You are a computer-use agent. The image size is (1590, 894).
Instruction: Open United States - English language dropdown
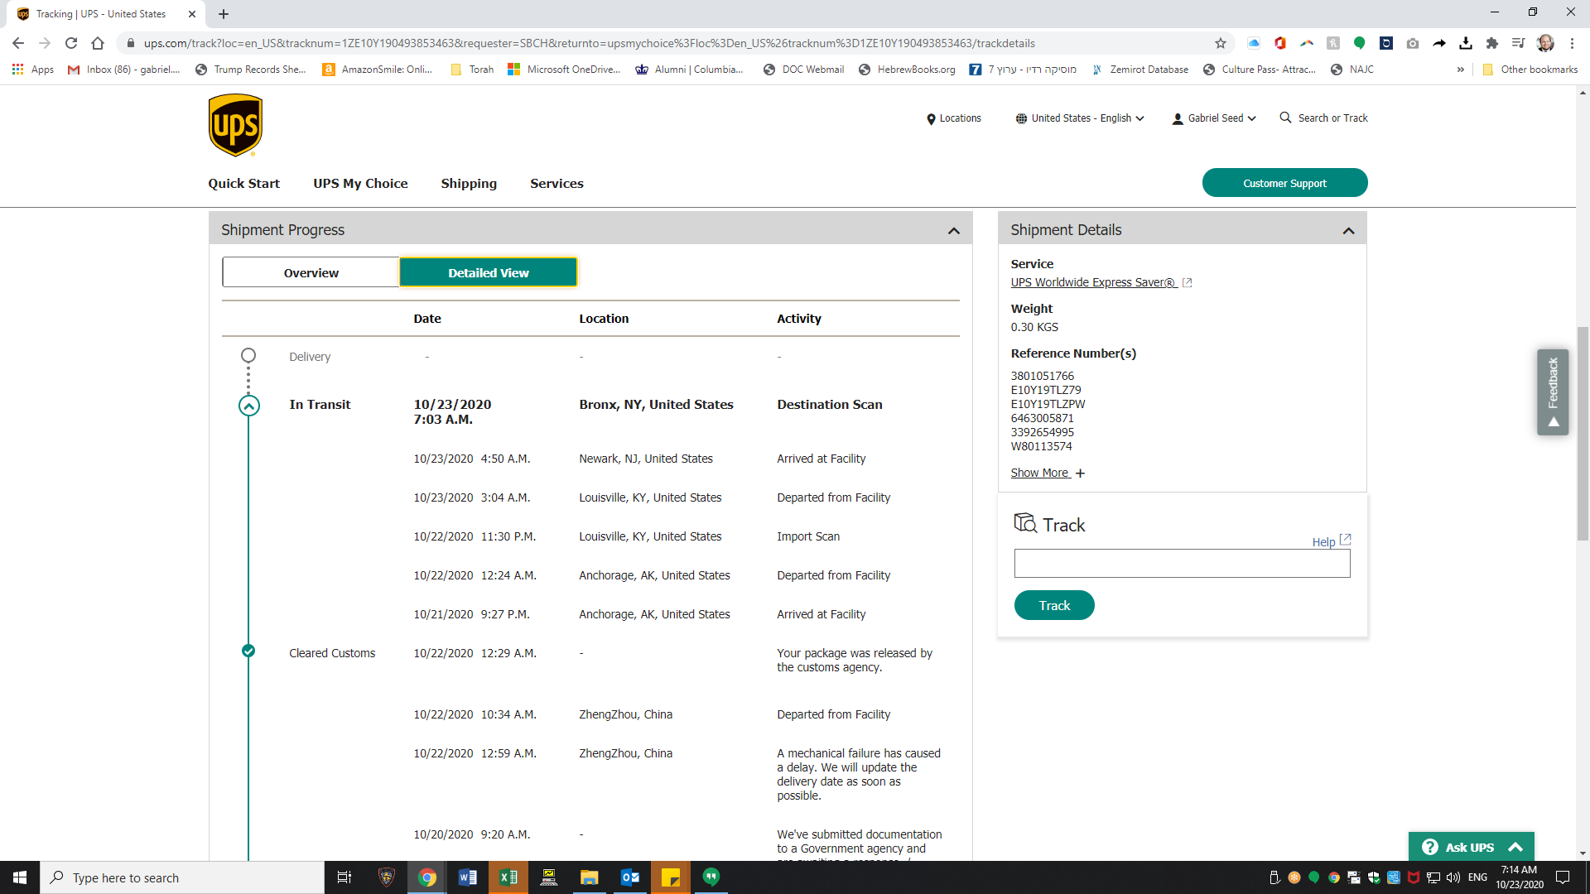[x=1080, y=118]
